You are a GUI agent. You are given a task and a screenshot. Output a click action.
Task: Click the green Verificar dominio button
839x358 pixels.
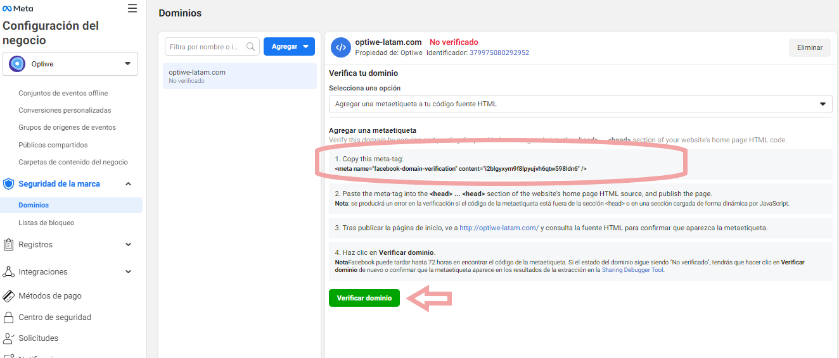364,298
